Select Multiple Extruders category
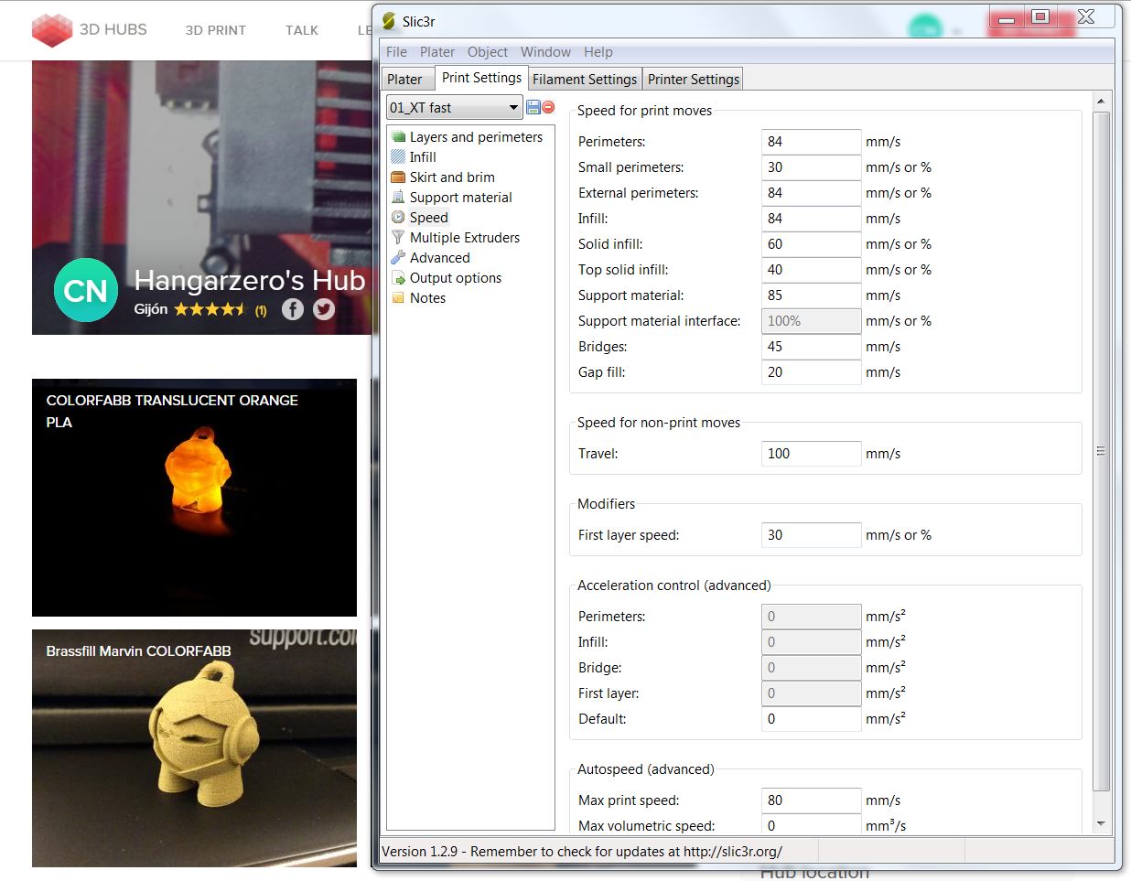Viewport: 1131px width, 881px height. [464, 238]
